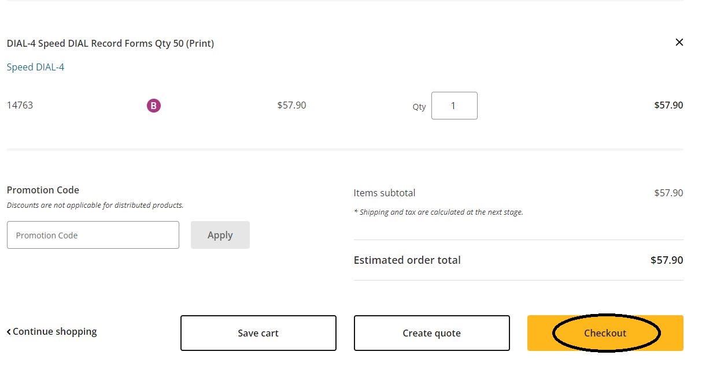
Task: Click the Create quote button
Action: 431,333
